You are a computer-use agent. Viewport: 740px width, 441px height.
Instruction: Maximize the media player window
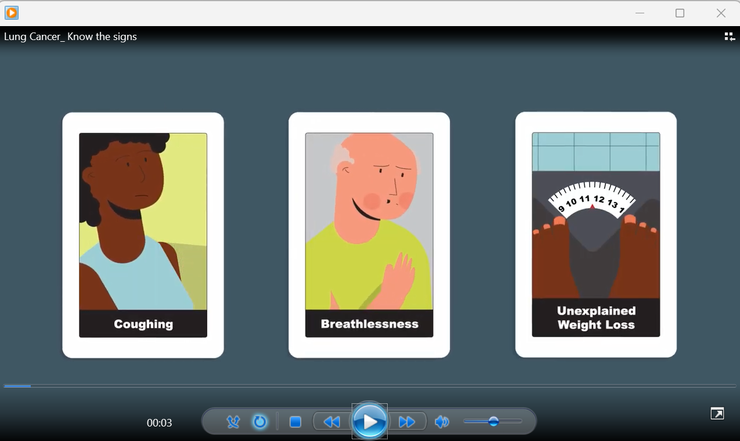click(x=680, y=13)
